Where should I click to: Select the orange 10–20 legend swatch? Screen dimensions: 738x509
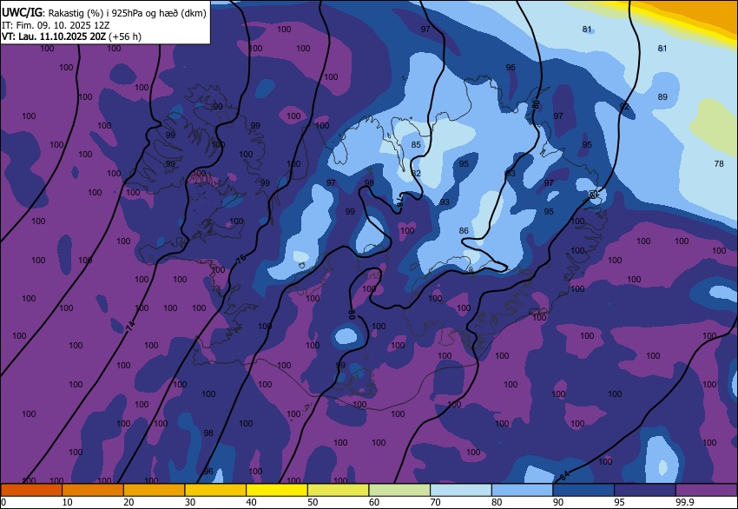pyautogui.click(x=93, y=490)
